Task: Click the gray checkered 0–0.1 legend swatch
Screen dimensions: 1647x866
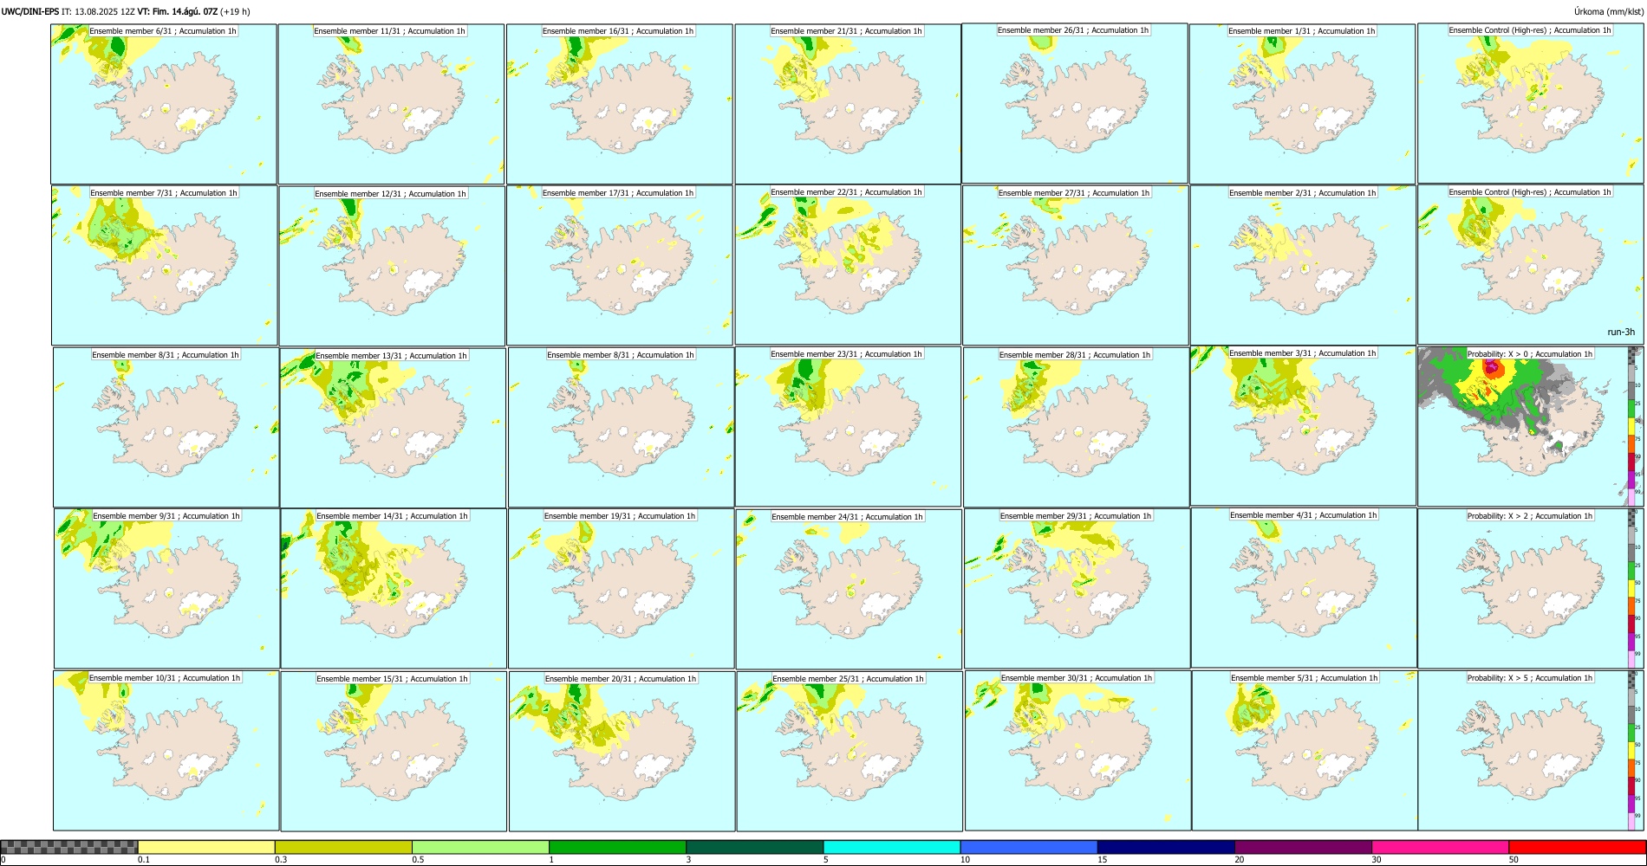Action: (x=69, y=847)
